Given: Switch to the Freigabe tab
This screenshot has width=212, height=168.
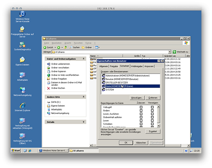Looking at the screenshot, I should tap(114, 66).
